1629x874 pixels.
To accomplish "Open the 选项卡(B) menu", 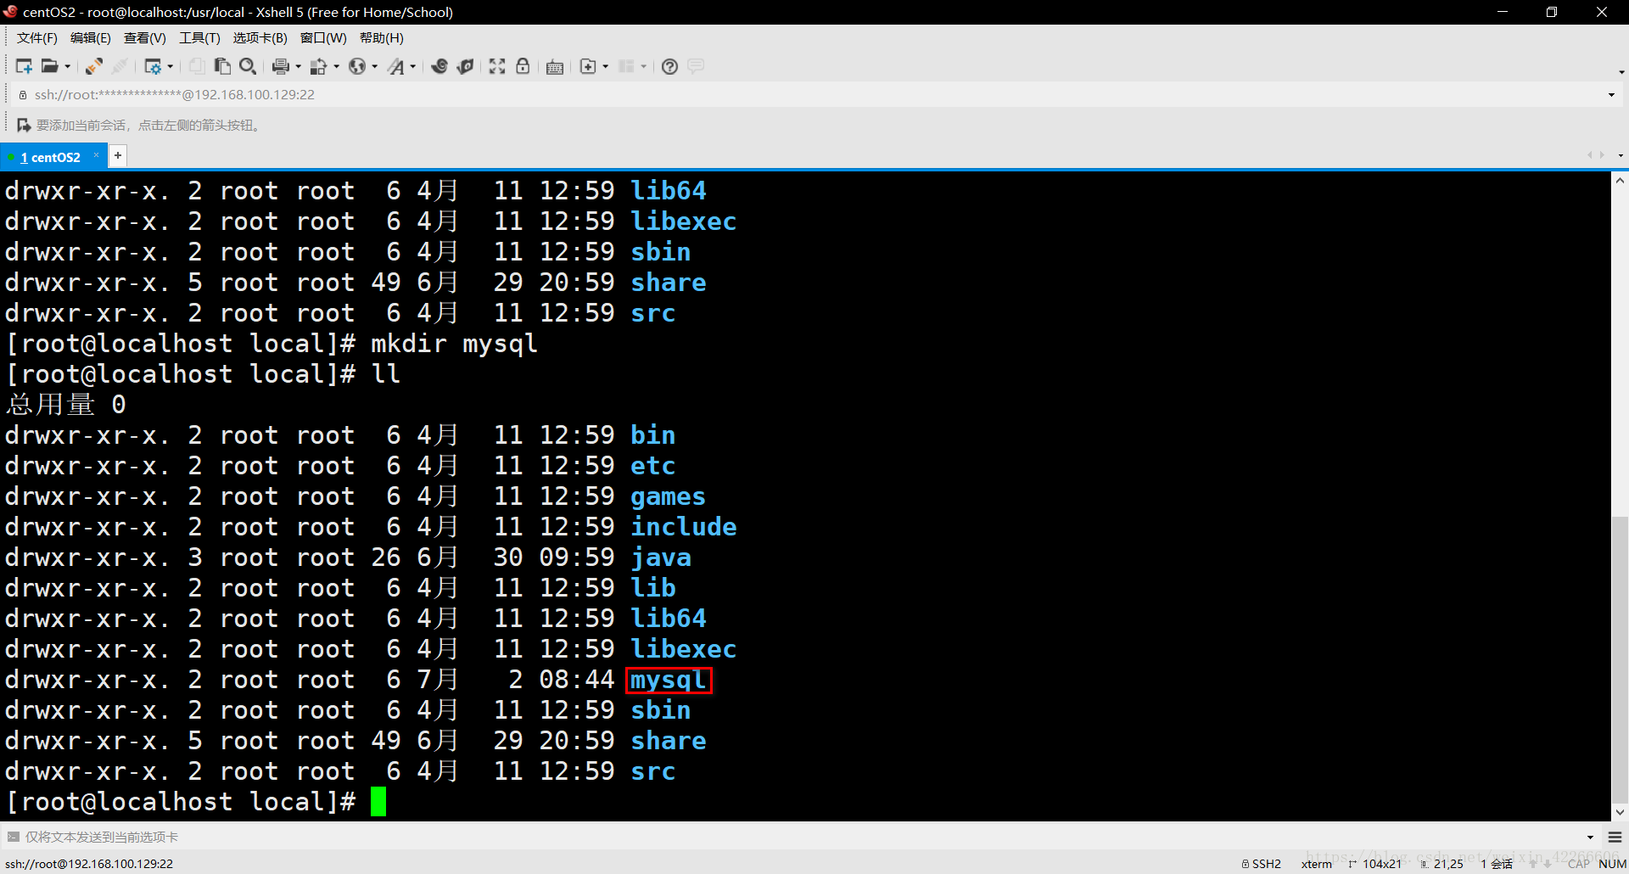I will [260, 38].
